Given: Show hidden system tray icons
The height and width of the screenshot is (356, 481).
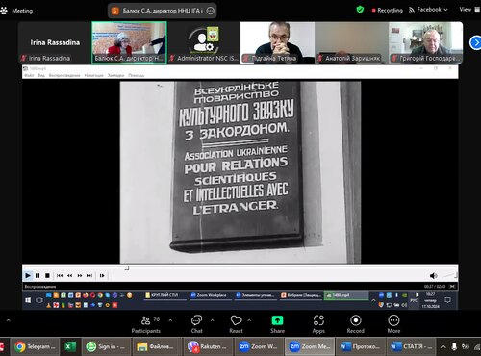Looking at the screenshot, I should click(443, 346).
